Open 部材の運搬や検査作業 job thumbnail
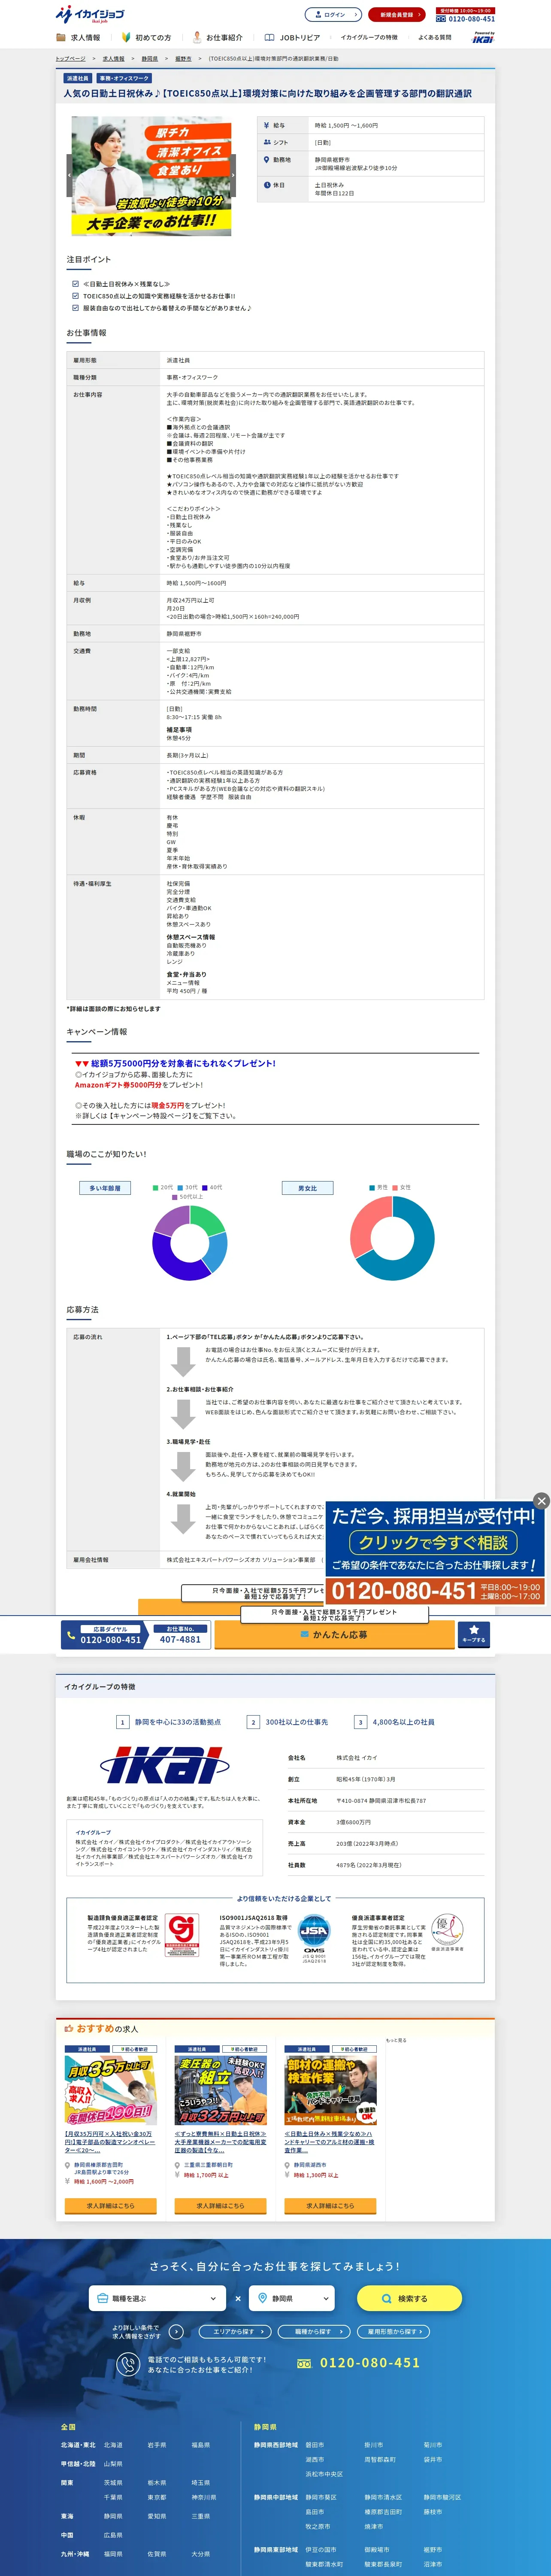Viewport: 551px width, 2576px height. tap(330, 2091)
